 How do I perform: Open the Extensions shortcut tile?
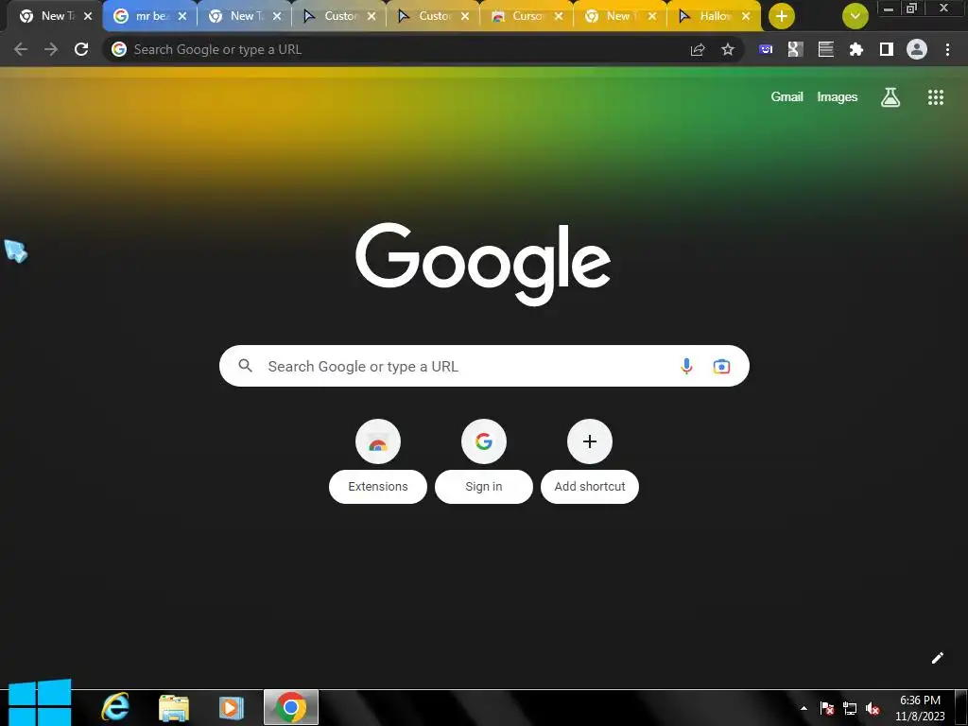[378, 441]
